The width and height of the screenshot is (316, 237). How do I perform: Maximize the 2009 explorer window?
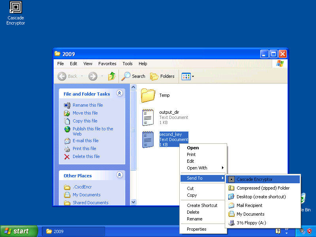click(273, 54)
